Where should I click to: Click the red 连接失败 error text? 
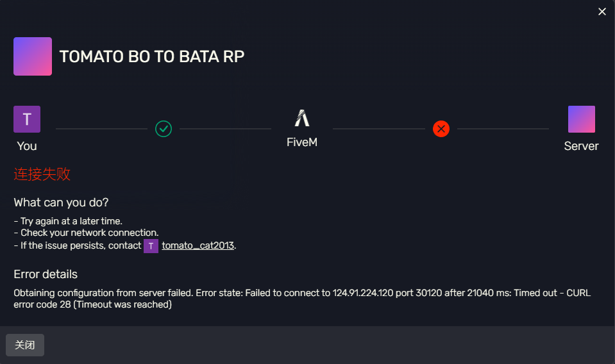(42, 174)
